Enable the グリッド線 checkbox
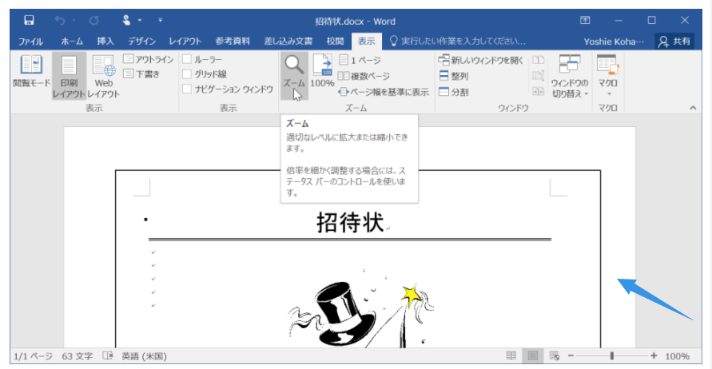 tap(187, 74)
